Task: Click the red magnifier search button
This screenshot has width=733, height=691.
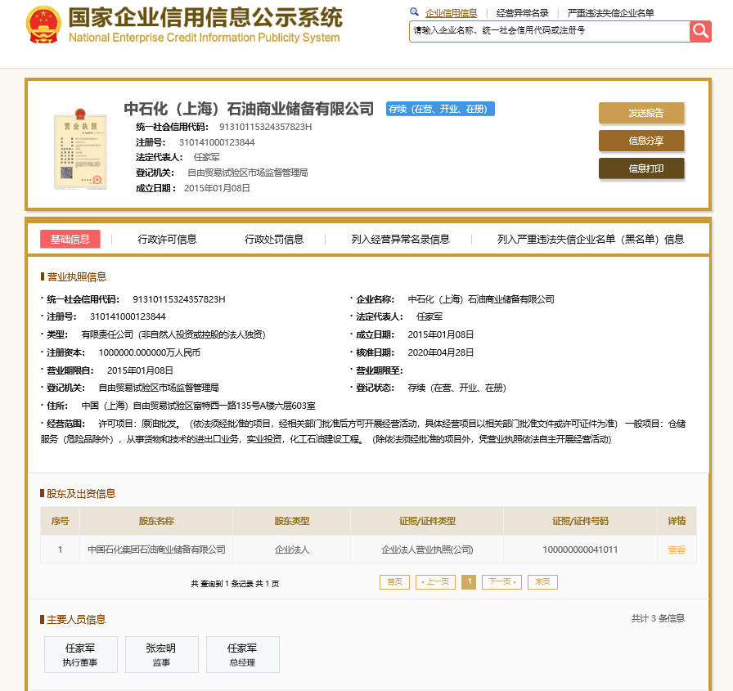Action: click(700, 31)
